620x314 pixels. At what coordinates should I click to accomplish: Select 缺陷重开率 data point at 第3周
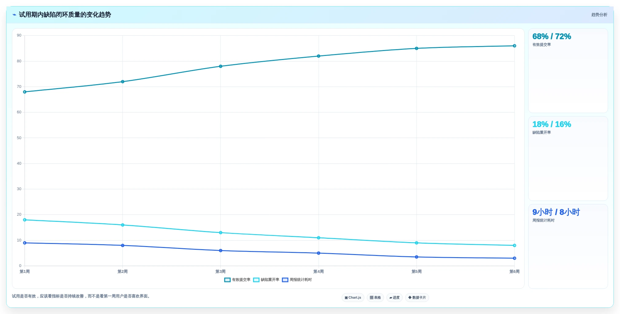221,233
